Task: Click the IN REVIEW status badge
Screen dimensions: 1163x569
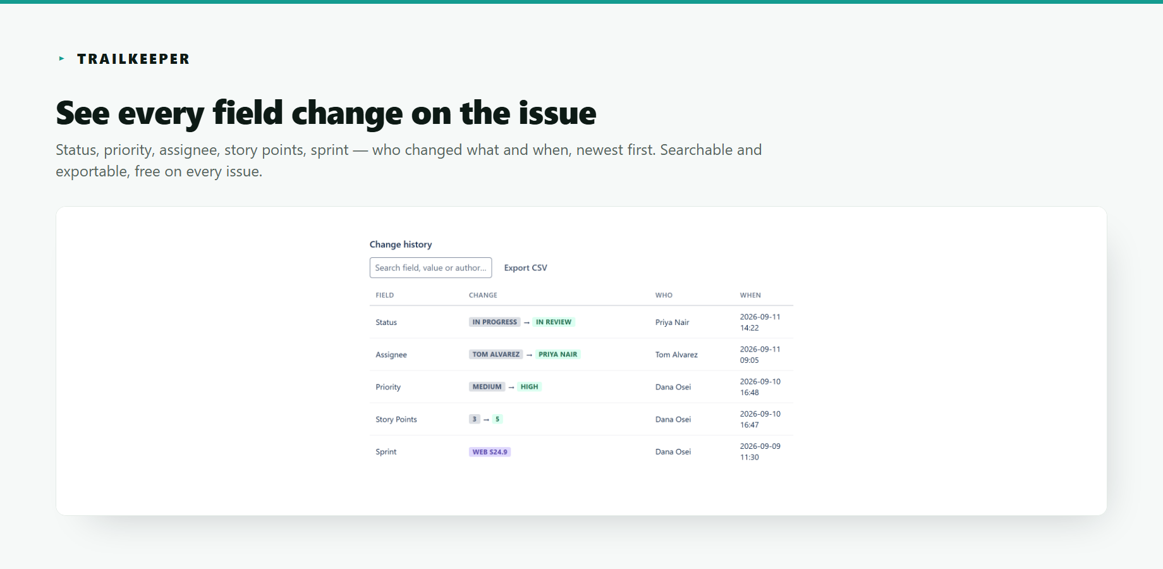Action: pyautogui.click(x=554, y=322)
